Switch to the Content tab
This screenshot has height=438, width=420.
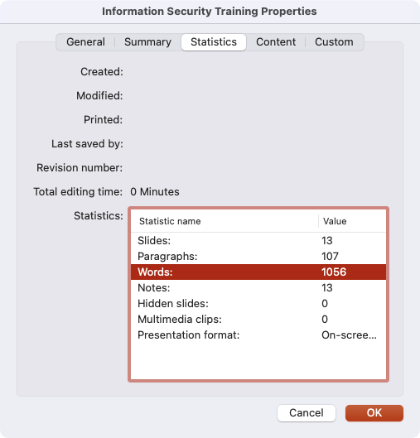click(x=276, y=42)
